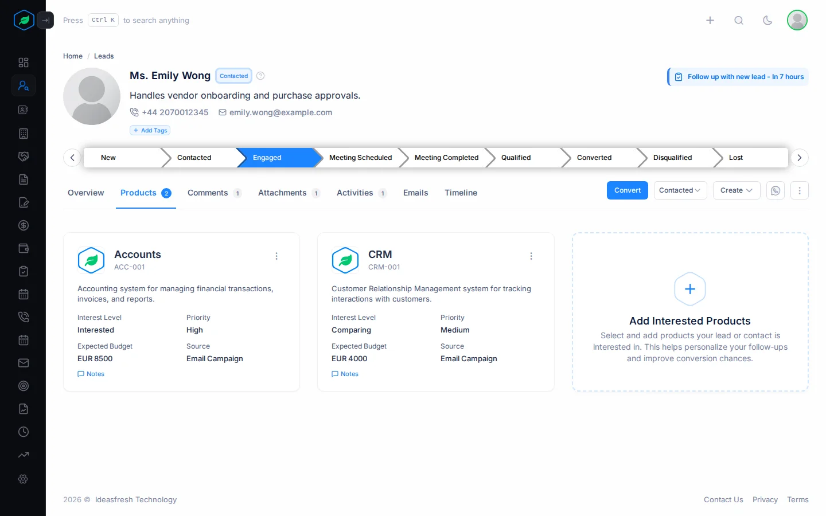Open the document page sidebar icon
Screen dimensions: 826x516
point(24,179)
